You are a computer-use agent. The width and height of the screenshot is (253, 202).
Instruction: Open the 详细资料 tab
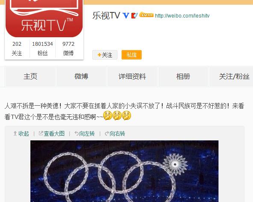(x=132, y=76)
